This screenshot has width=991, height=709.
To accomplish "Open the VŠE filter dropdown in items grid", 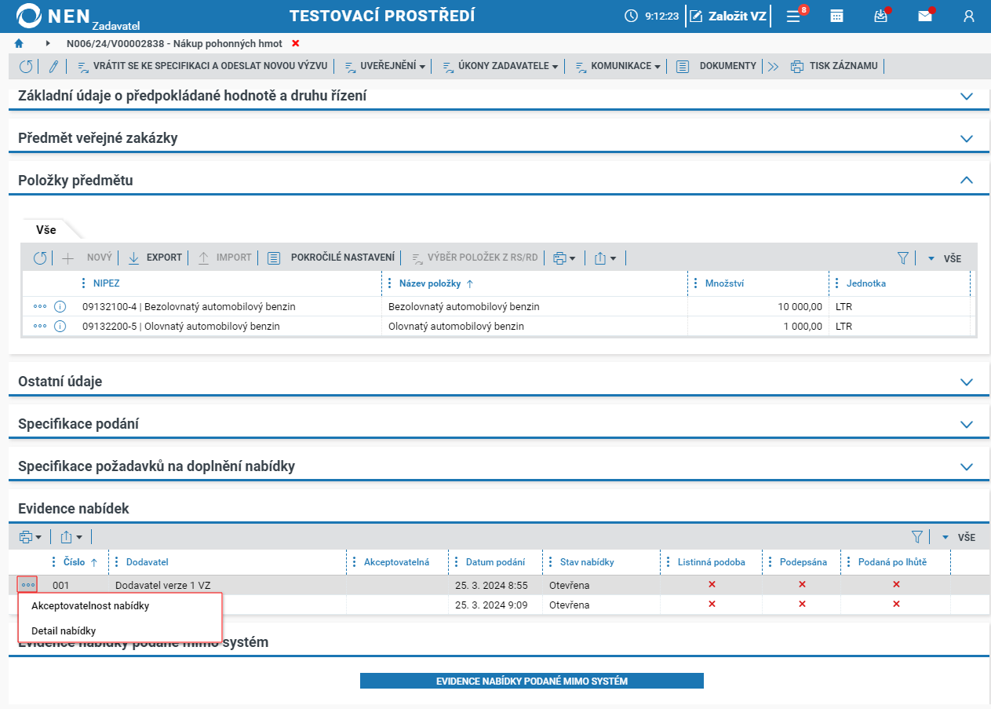I will (x=945, y=258).
